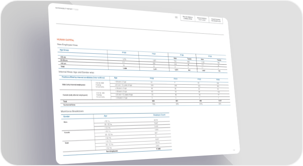Switch to Transforming the Planet tab

[202, 19]
